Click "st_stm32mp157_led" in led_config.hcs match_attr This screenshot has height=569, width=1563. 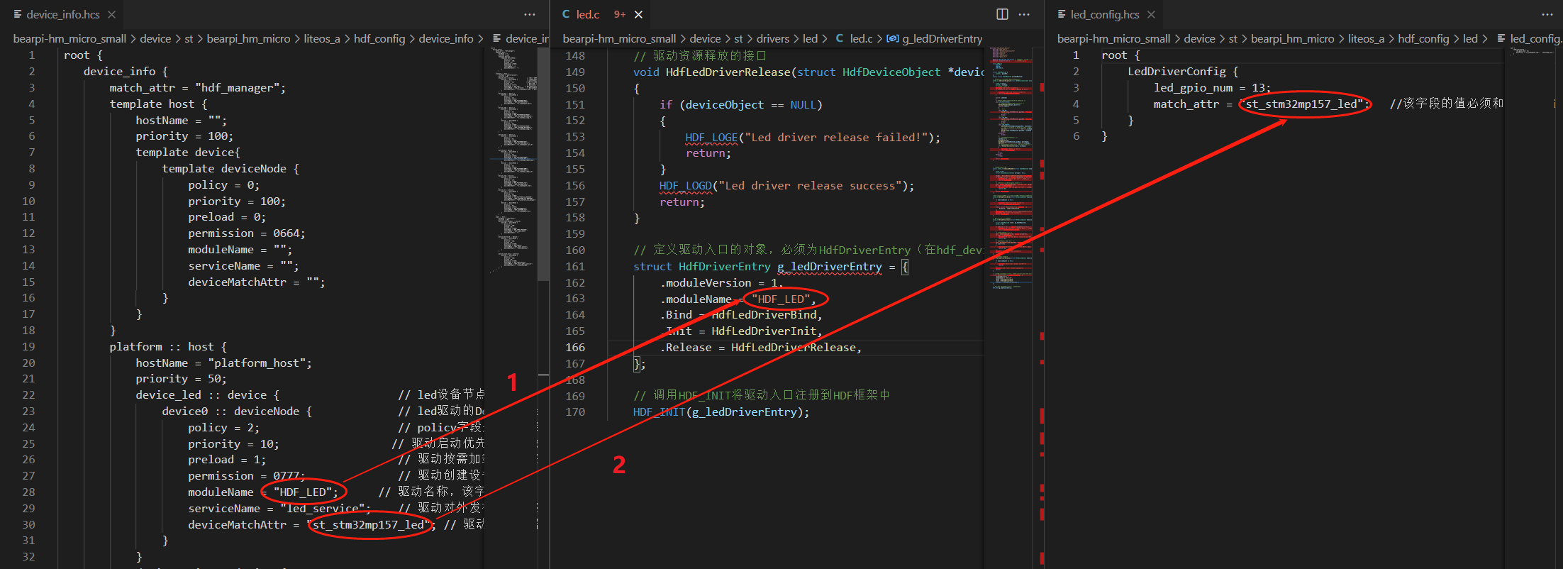coord(1302,104)
